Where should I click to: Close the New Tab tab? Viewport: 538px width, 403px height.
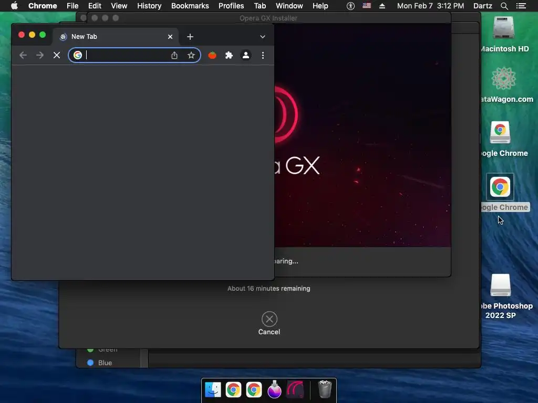[170, 37]
